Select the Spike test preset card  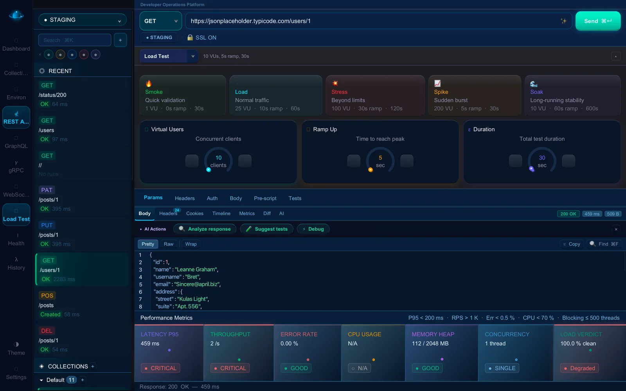click(x=475, y=95)
